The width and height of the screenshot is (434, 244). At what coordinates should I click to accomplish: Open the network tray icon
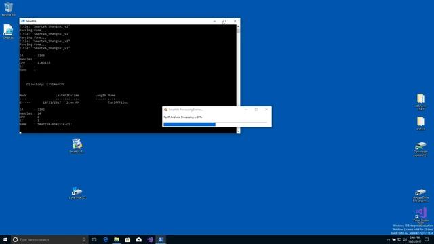pyautogui.click(x=399, y=239)
